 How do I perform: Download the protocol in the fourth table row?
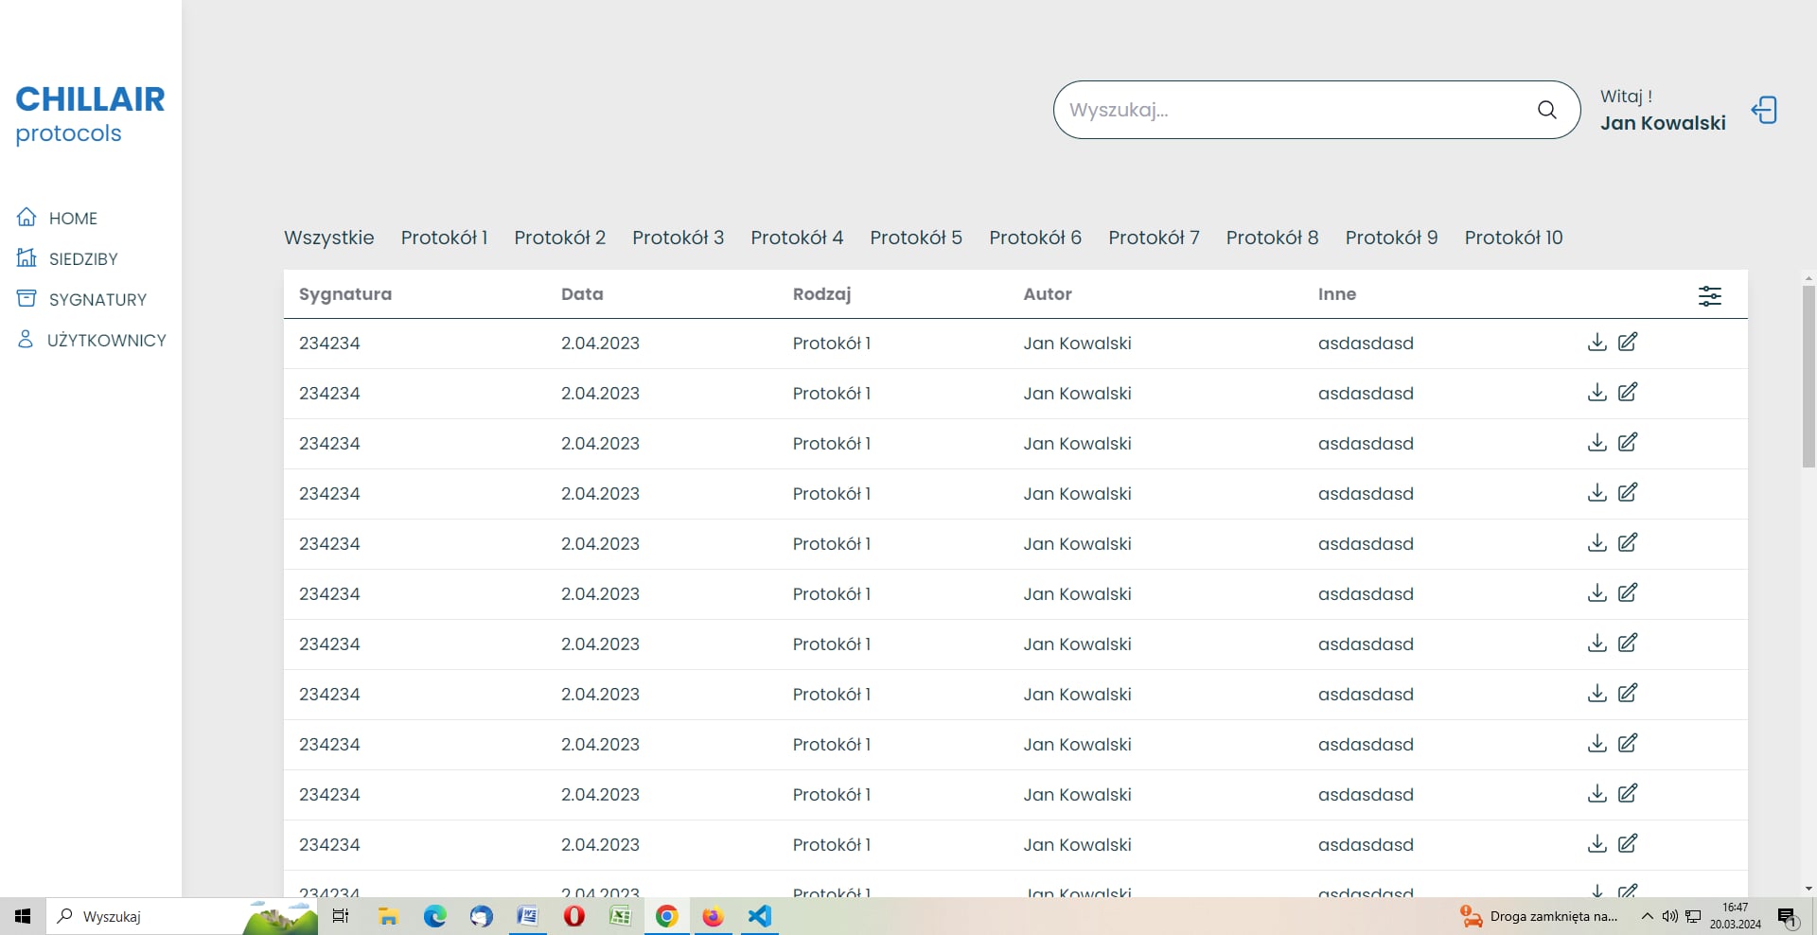tap(1597, 492)
